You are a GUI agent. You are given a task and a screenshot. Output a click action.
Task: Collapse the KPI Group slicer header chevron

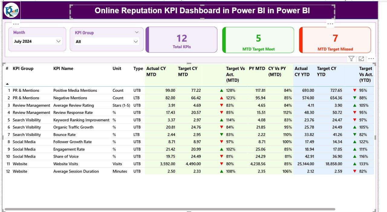(x=137, y=32)
